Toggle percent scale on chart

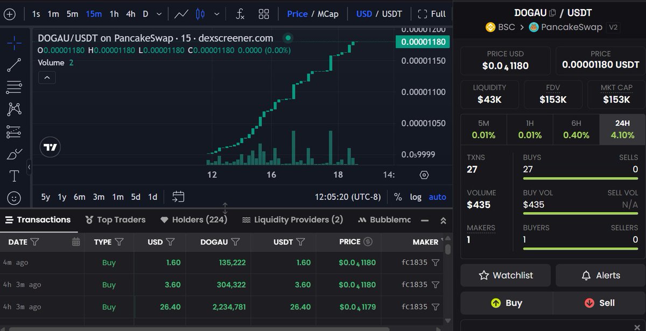(398, 197)
